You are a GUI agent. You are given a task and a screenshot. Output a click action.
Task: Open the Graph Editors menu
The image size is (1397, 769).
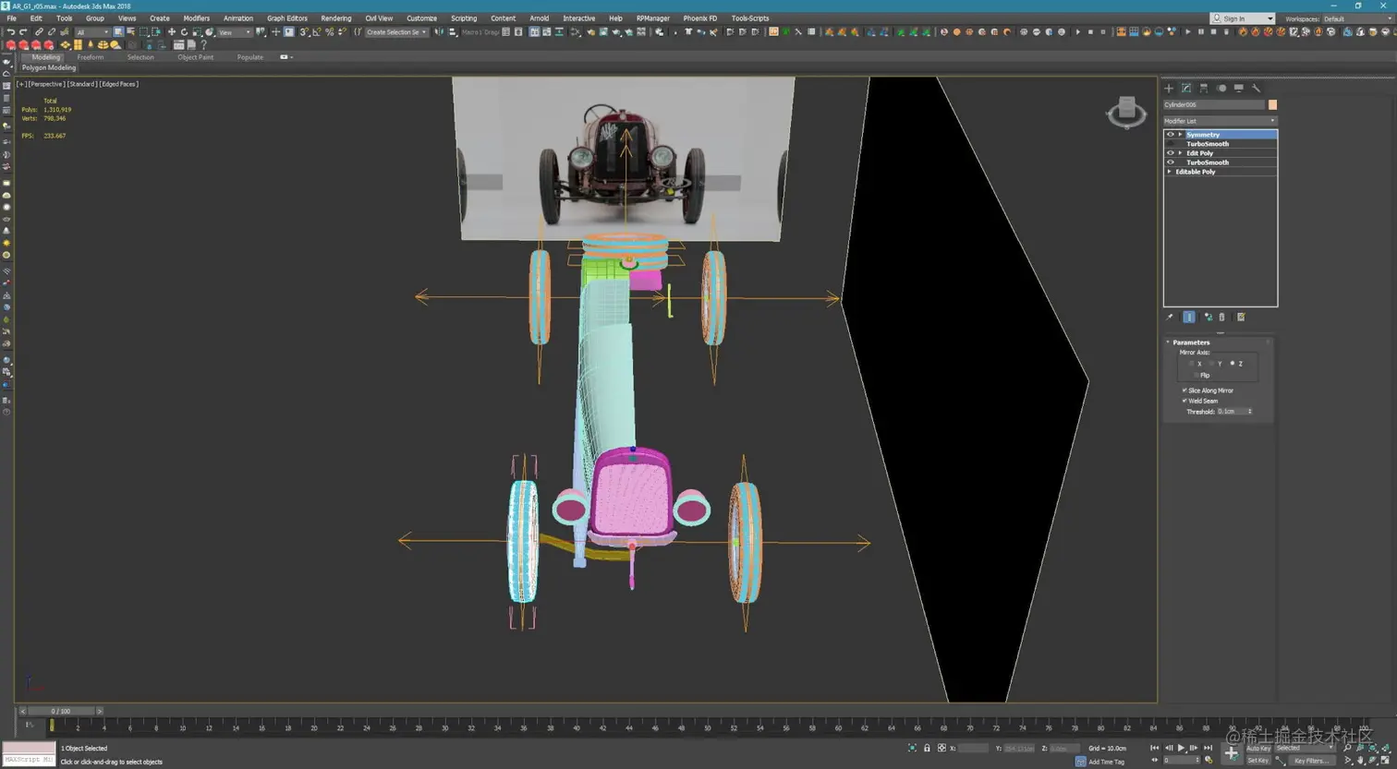[x=287, y=18]
